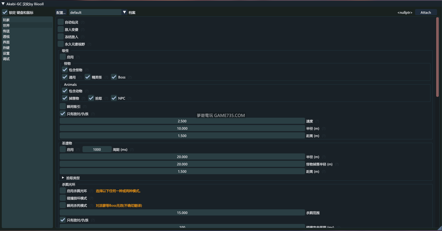Switch to the 传送 category in the sidebar

(6, 31)
